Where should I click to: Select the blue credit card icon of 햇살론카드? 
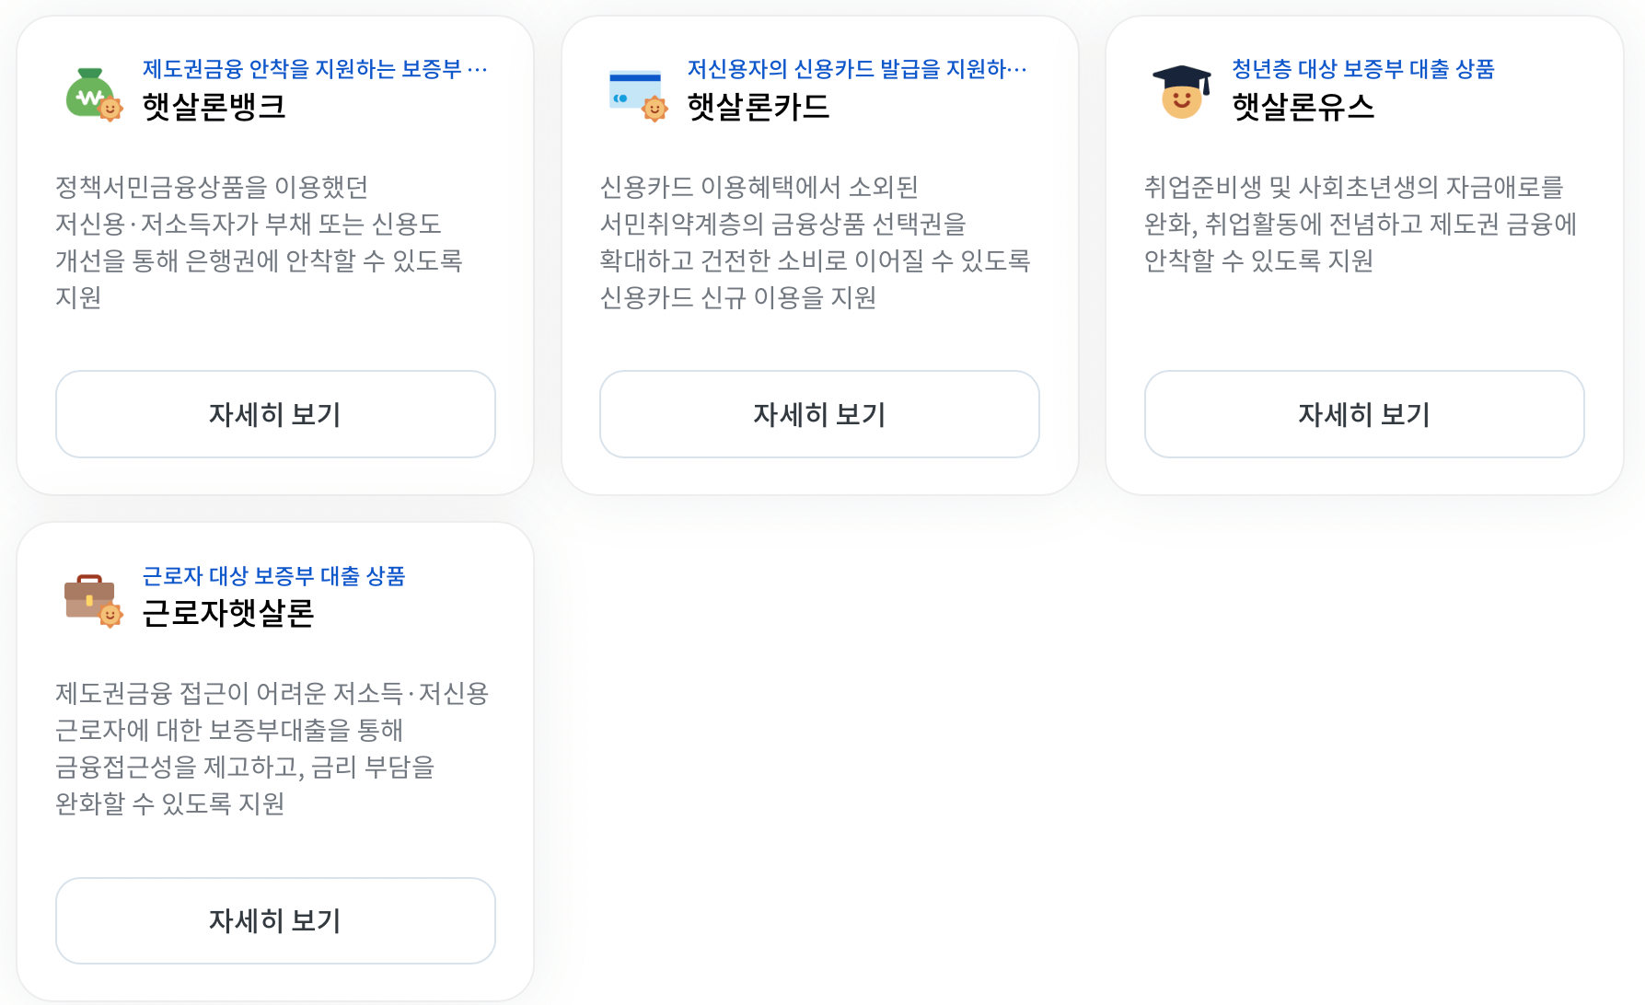point(631,87)
